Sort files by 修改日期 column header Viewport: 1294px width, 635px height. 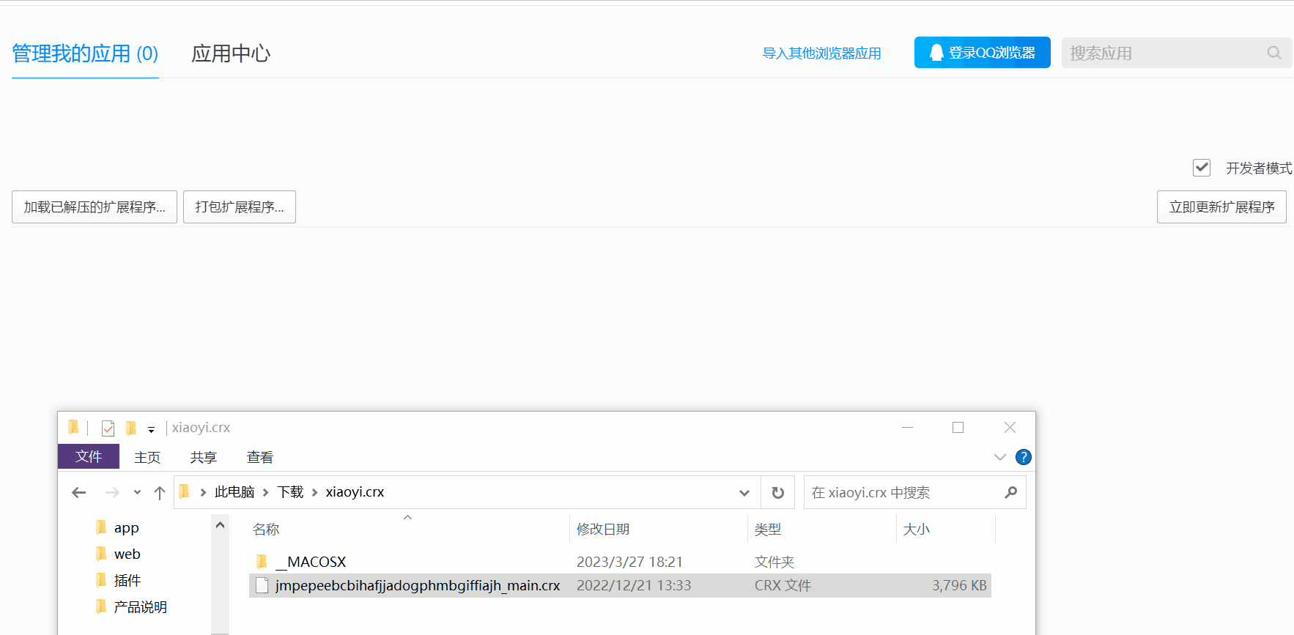pyautogui.click(x=603, y=530)
